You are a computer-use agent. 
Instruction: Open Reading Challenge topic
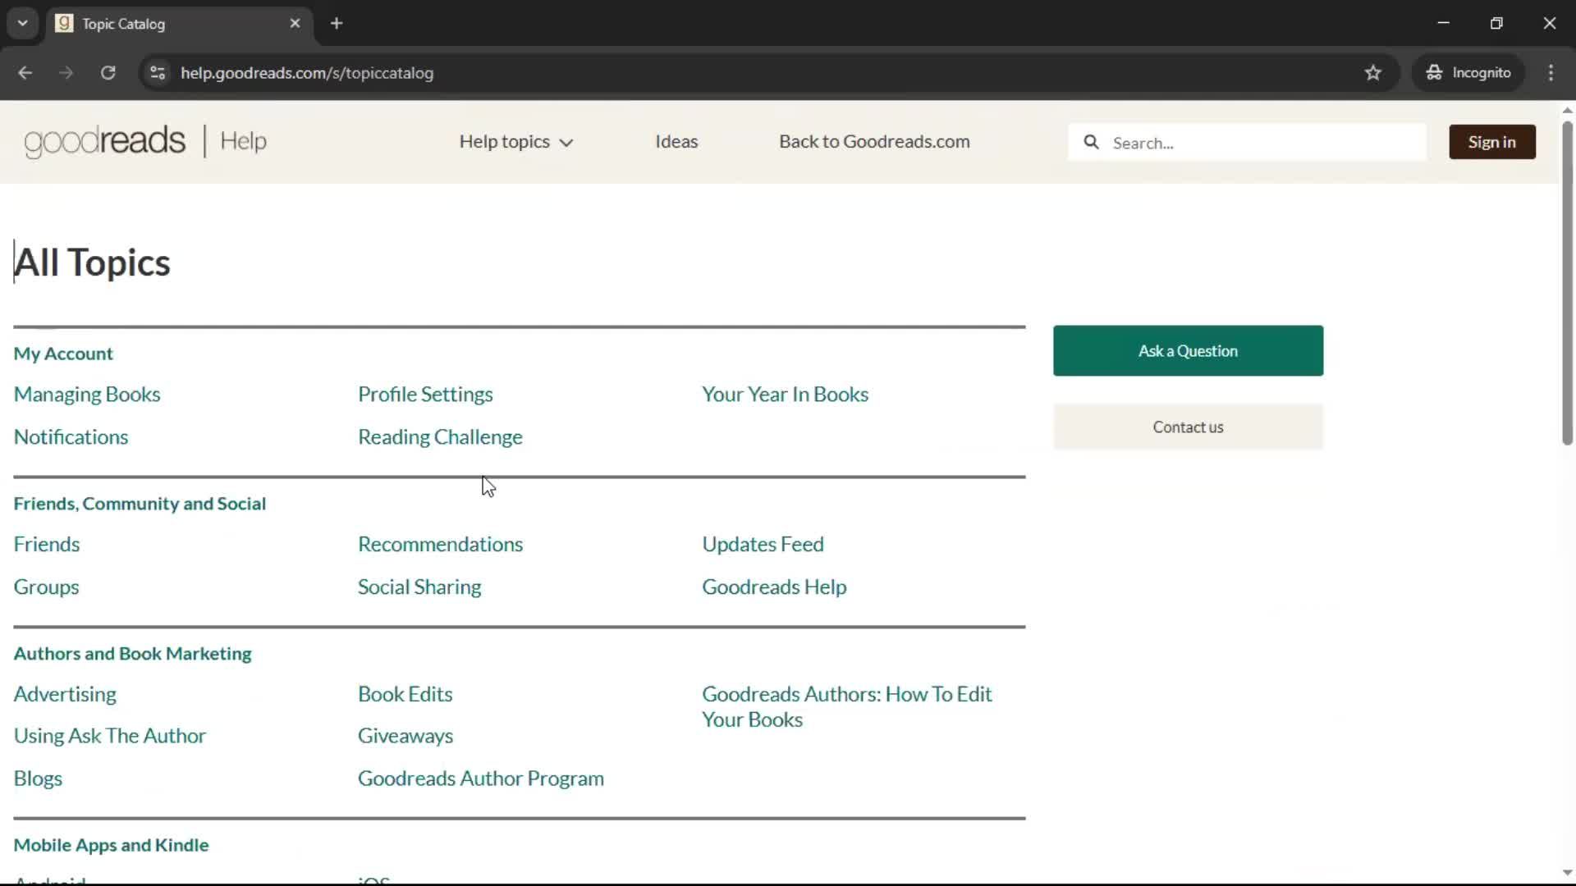(440, 437)
